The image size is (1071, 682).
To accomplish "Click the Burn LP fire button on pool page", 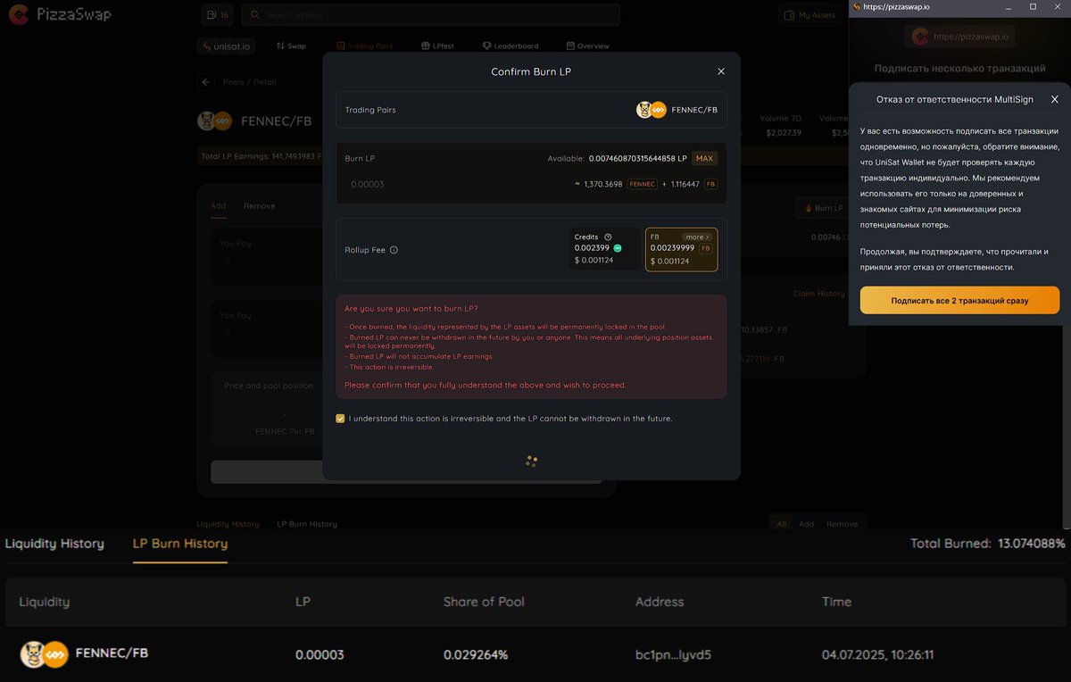I will click(823, 208).
